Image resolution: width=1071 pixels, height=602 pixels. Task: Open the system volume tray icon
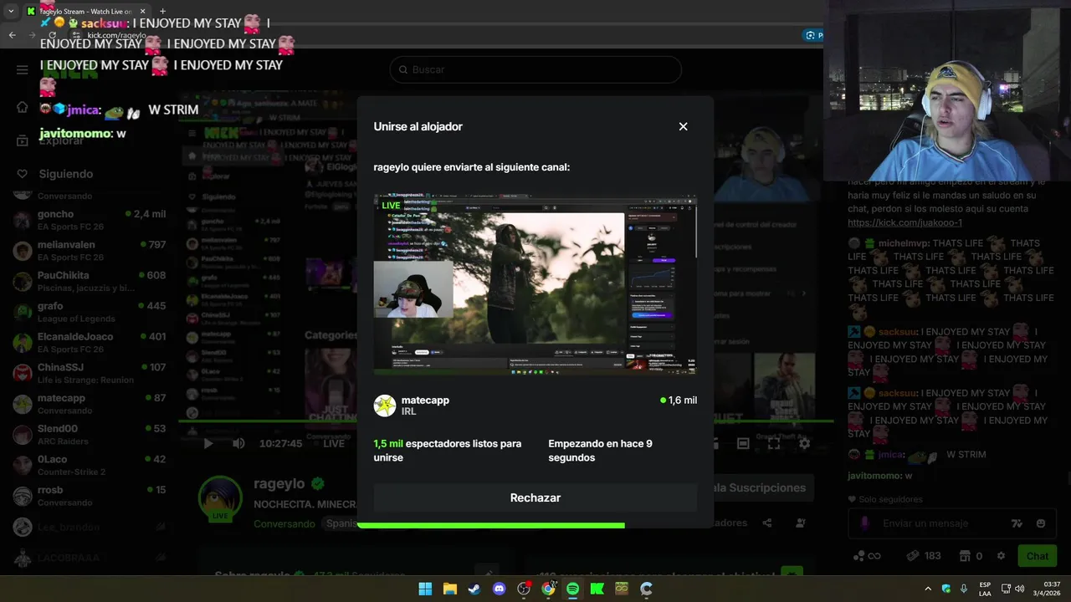[1019, 589]
